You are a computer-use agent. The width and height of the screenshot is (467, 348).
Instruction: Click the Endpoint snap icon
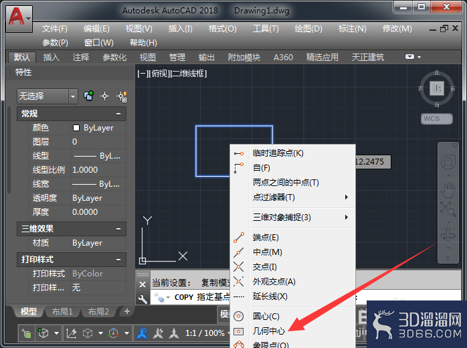coord(239,238)
